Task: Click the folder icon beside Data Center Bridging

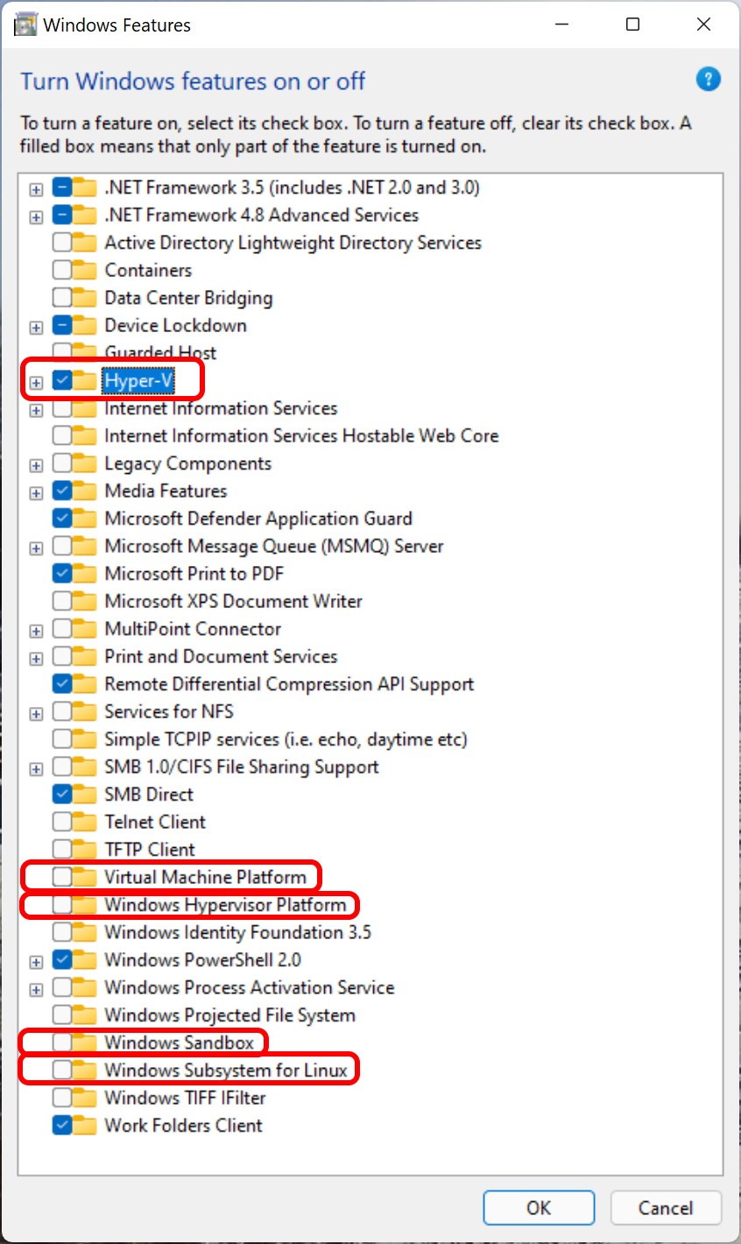Action: pyautogui.click(x=85, y=298)
